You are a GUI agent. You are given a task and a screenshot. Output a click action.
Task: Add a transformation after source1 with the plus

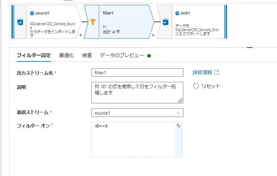tap(80, 35)
